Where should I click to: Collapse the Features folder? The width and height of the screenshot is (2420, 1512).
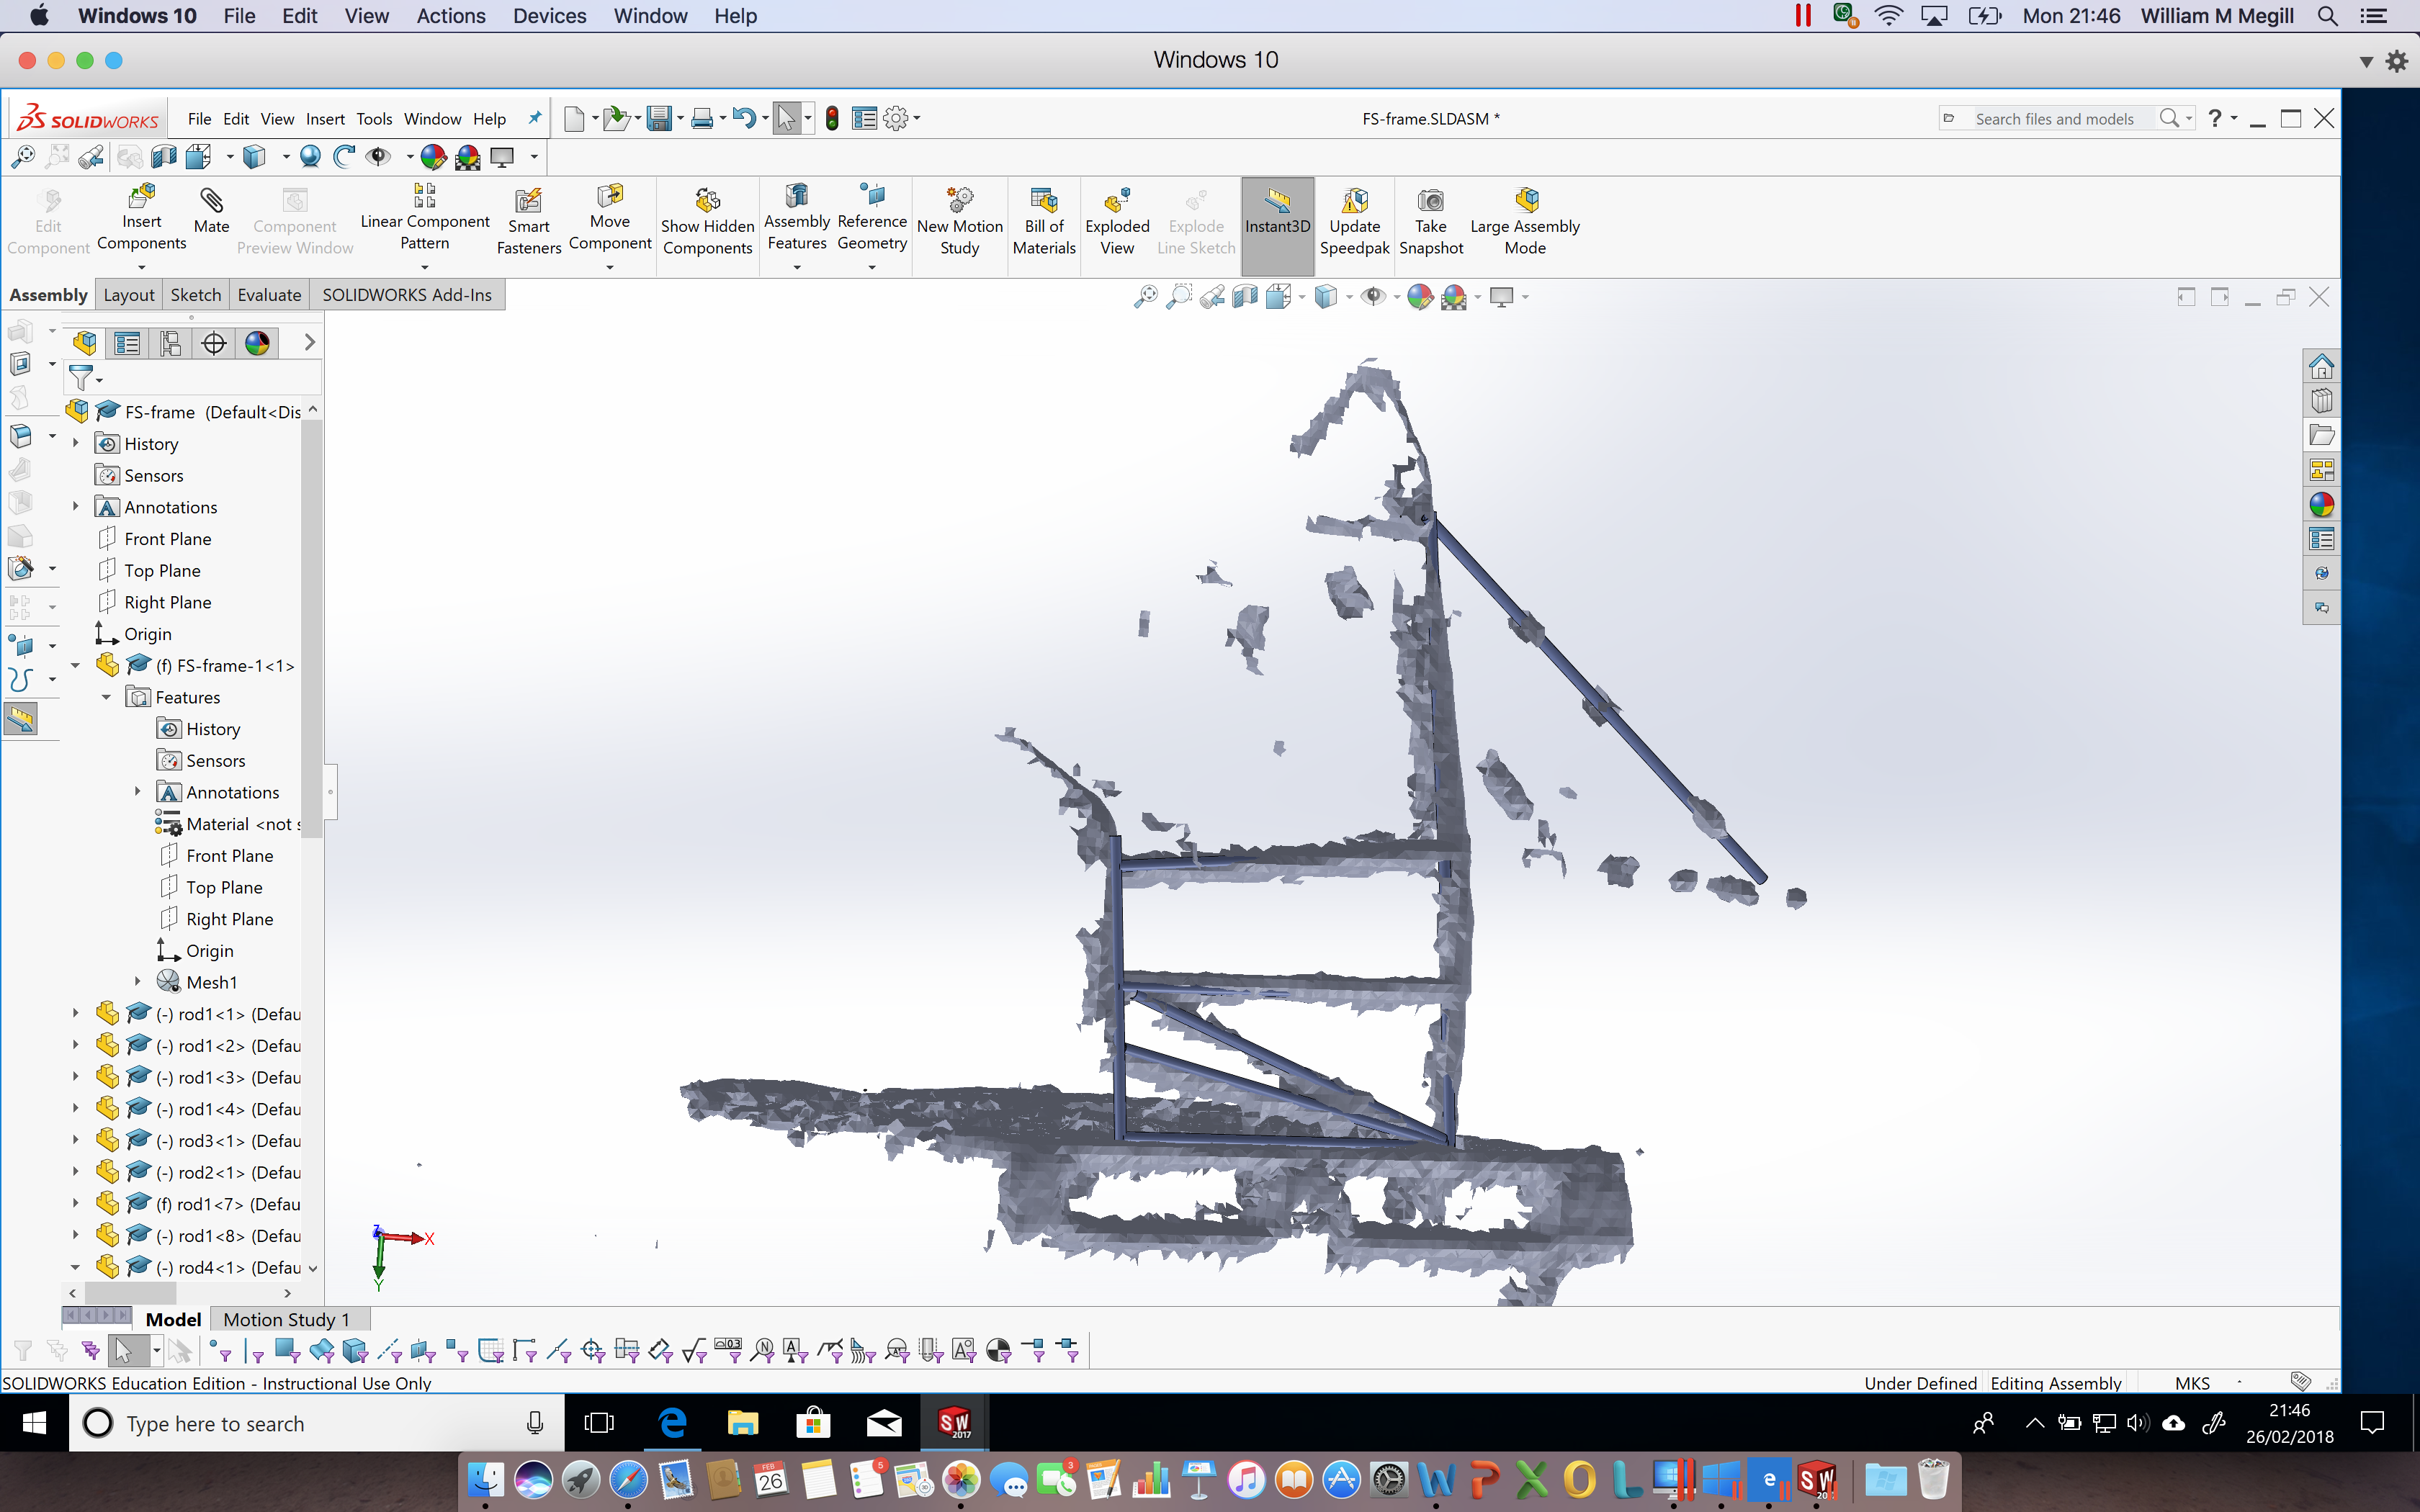(106, 697)
